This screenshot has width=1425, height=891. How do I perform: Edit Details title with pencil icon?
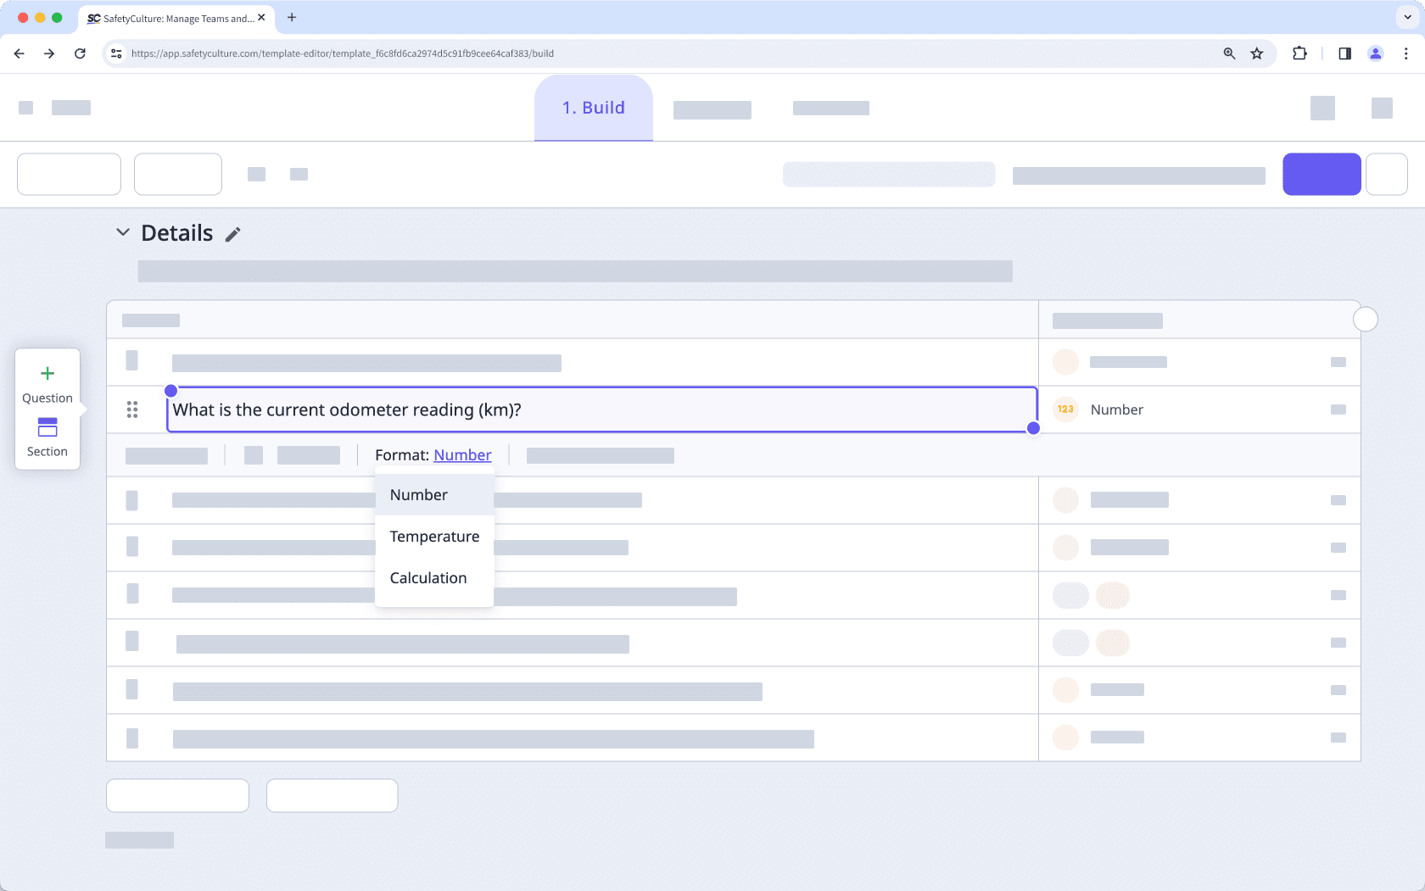click(233, 235)
